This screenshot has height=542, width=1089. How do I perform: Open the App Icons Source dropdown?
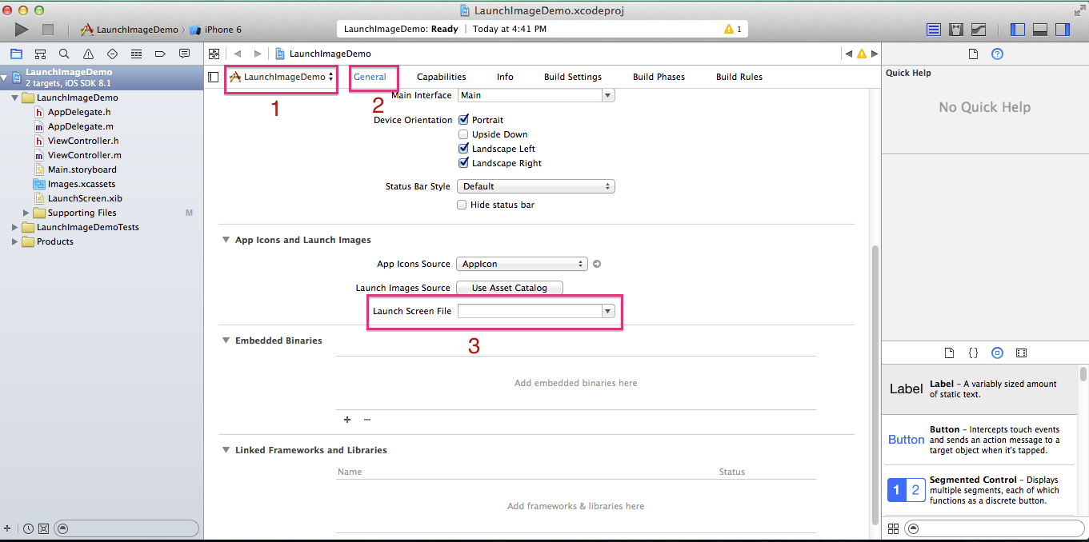pyautogui.click(x=522, y=264)
